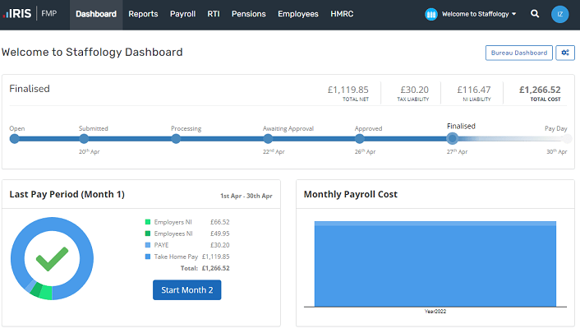580x333 pixels.
Task: Go to the RTI menu
Action: click(x=214, y=14)
